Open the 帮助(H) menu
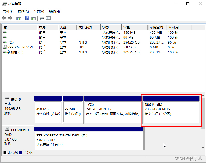 pyautogui.click(x=54, y=12)
